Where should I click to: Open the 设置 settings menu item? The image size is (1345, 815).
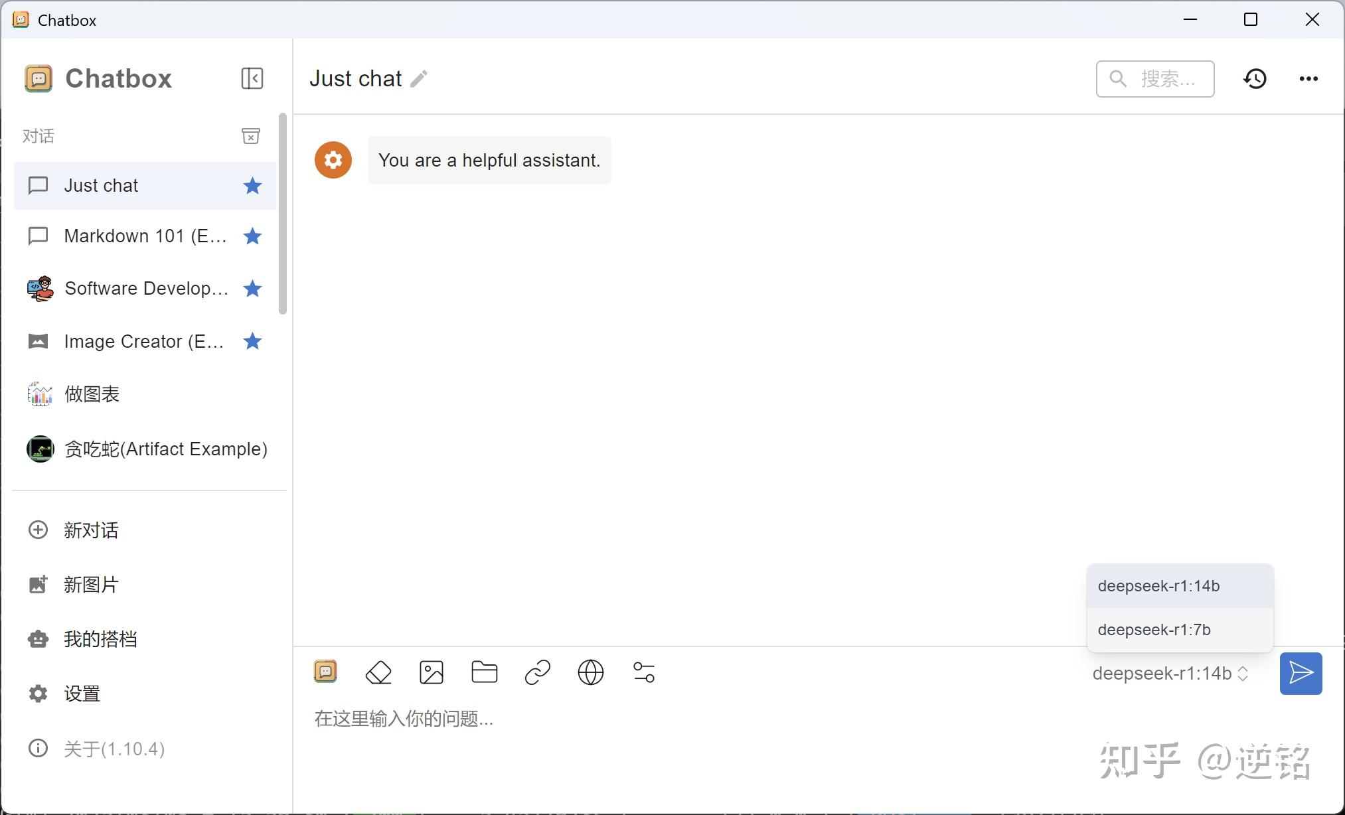82,694
